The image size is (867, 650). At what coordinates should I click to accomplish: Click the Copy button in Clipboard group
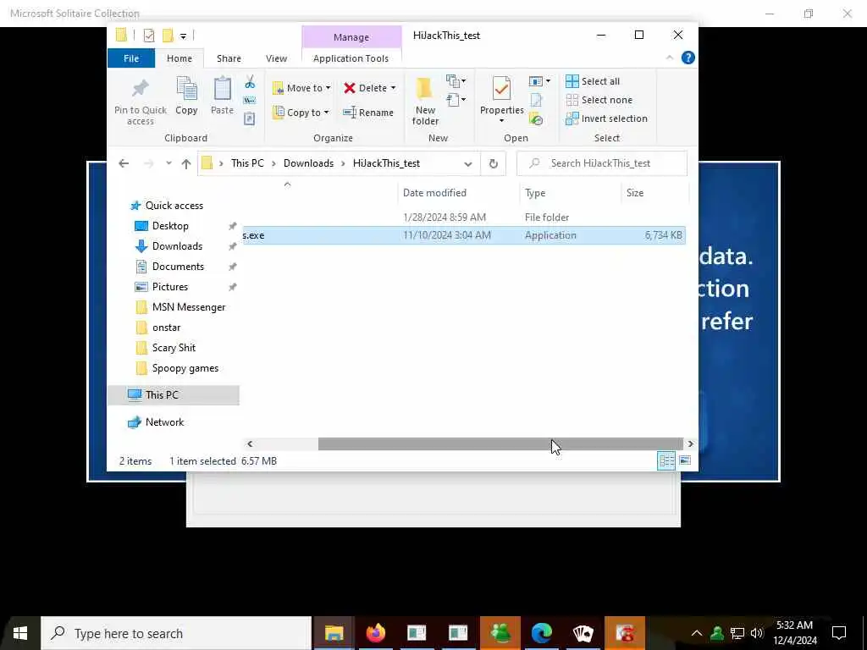click(x=186, y=96)
